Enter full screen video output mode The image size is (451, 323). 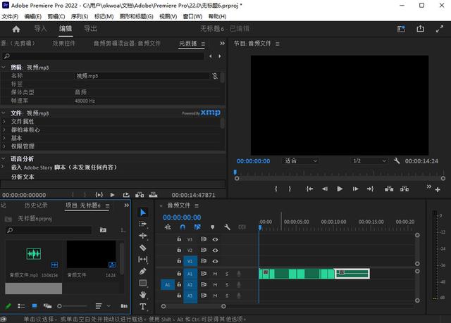(439, 29)
